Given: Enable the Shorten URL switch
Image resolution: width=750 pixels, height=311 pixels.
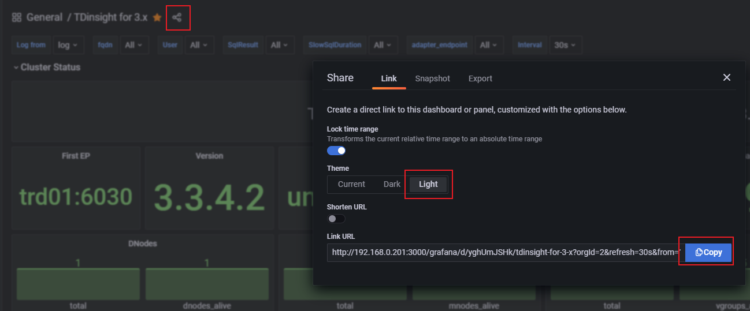Looking at the screenshot, I should pos(336,219).
